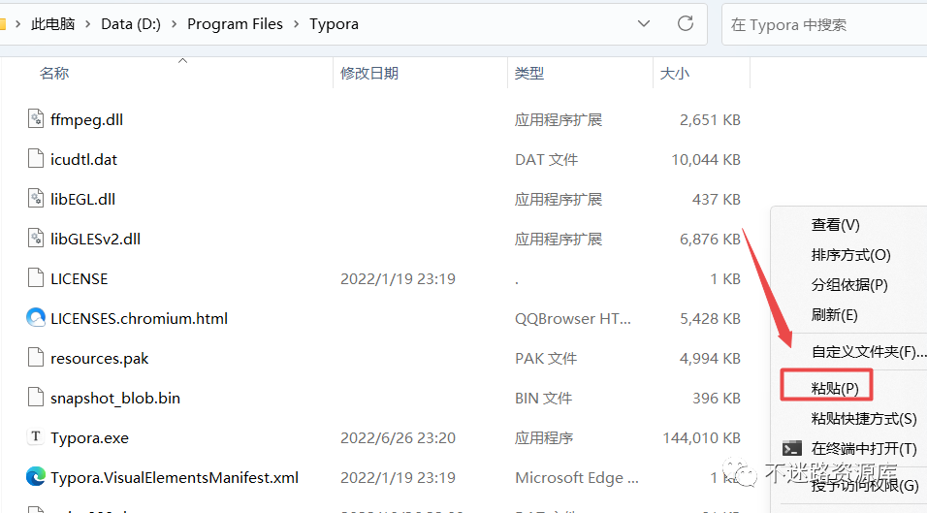
Task: Select the file name Typora.exe
Action: coord(90,438)
